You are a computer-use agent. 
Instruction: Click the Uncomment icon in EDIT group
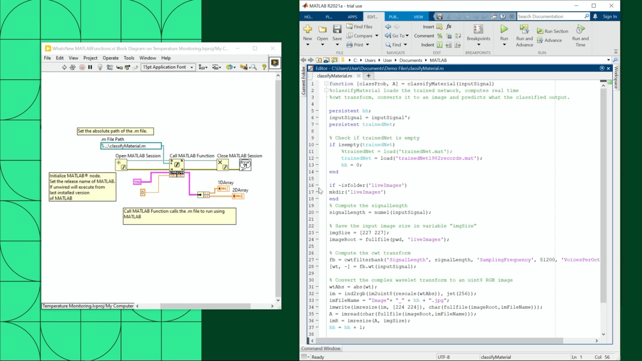pos(449,36)
